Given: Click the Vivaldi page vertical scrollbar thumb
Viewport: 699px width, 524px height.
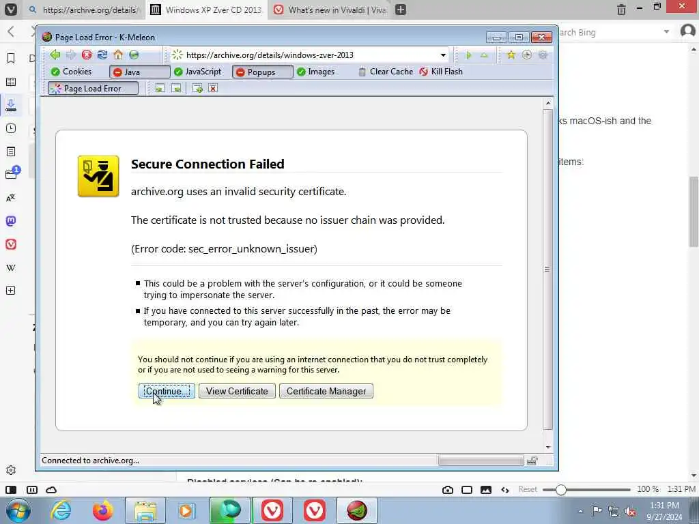Looking at the screenshot, I should click(x=694, y=212).
